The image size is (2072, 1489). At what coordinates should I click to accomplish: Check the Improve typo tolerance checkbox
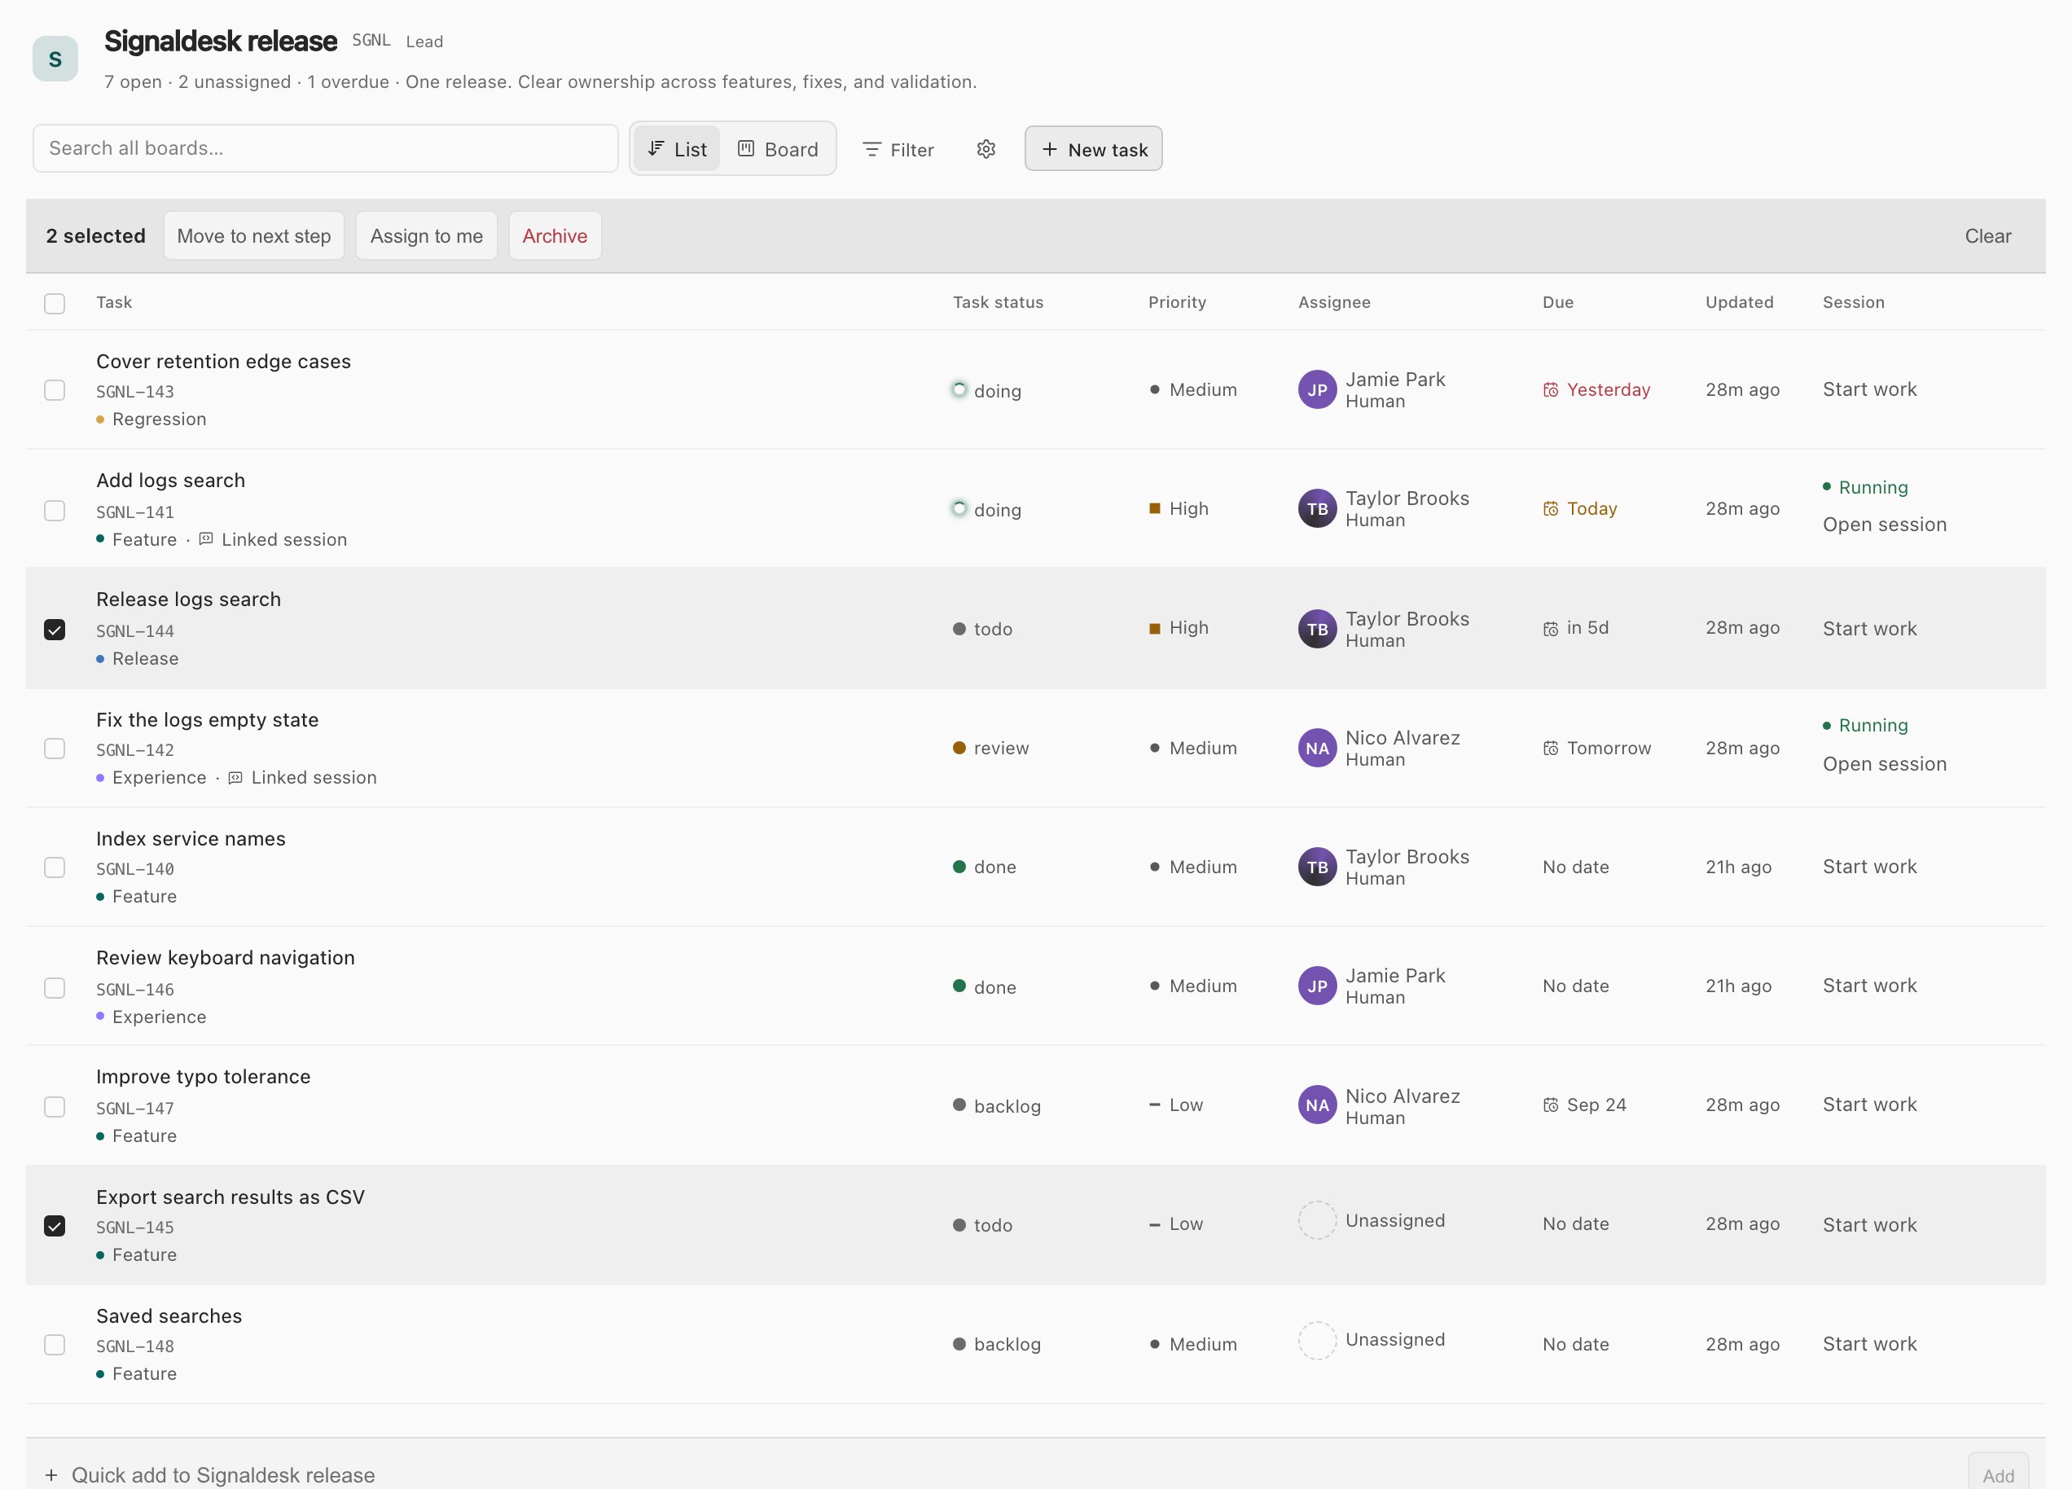[55, 1106]
